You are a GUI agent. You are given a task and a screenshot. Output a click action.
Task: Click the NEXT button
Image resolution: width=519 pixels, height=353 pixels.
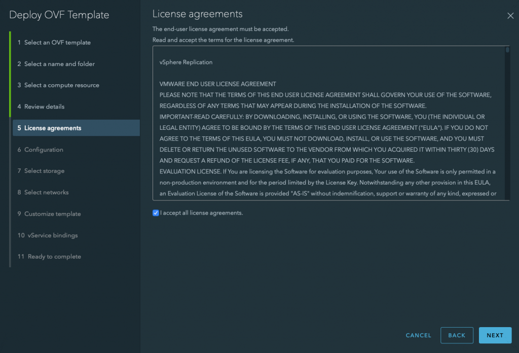tap(495, 335)
